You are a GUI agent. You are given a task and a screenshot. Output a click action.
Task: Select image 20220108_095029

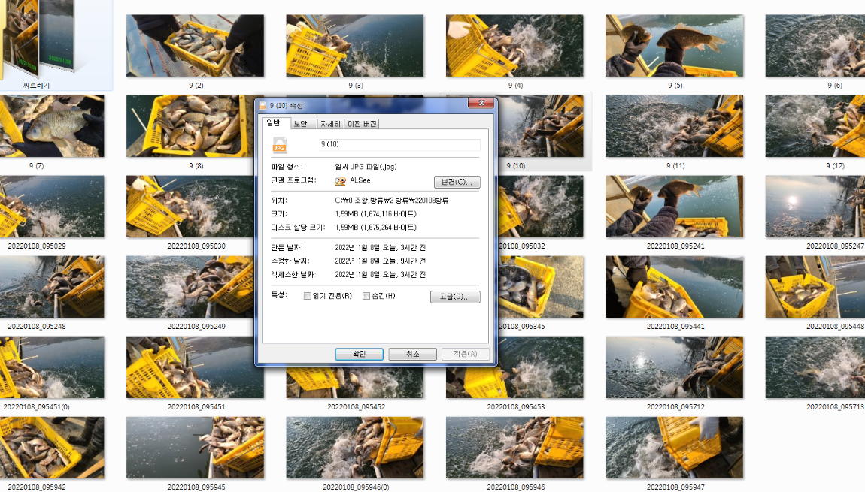52,207
